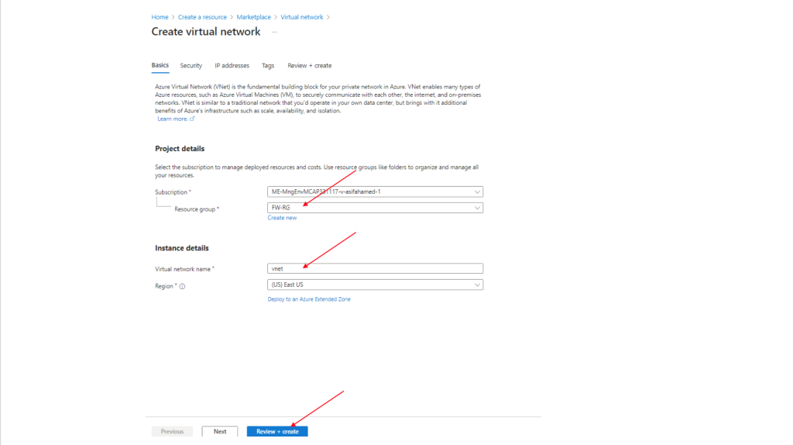Go to the Create a resource breadcrumb
Image resolution: width=793 pixels, height=445 pixels.
(x=202, y=17)
